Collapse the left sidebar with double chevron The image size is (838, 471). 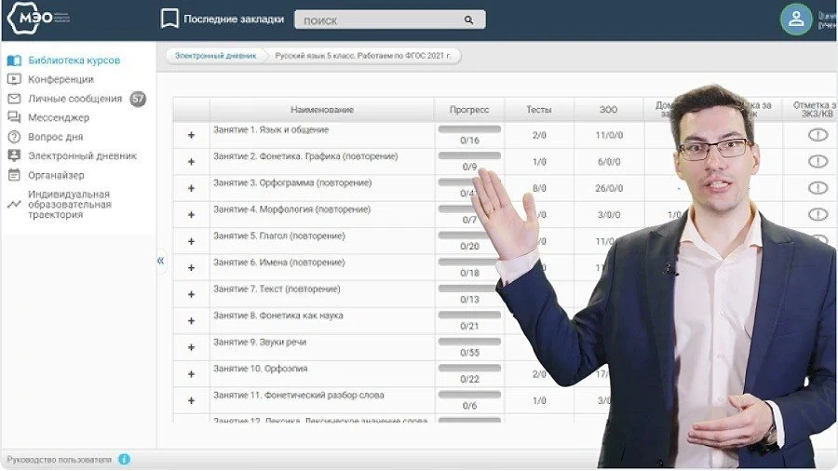(x=160, y=261)
